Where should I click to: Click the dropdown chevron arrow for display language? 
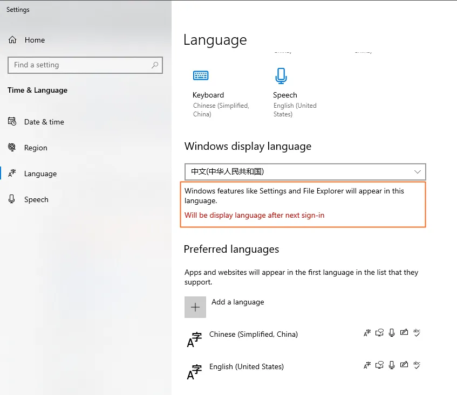point(417,172)
